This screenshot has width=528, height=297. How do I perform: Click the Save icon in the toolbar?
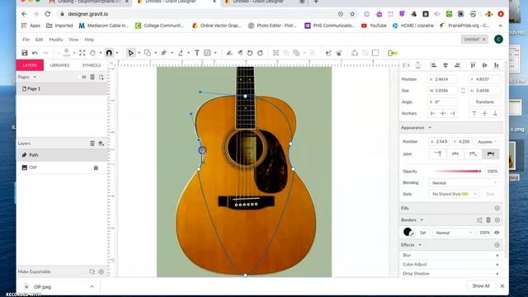pos(25,53)
